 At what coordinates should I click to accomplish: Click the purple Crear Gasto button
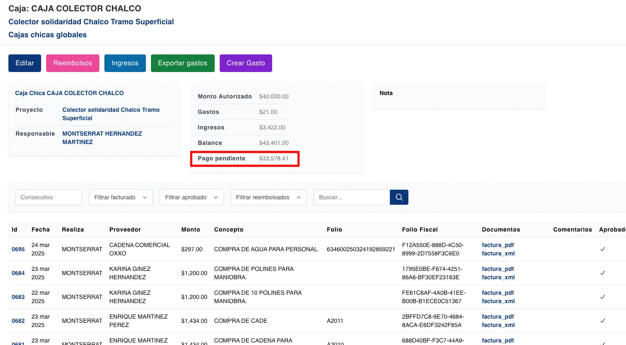tap(246, 63)
